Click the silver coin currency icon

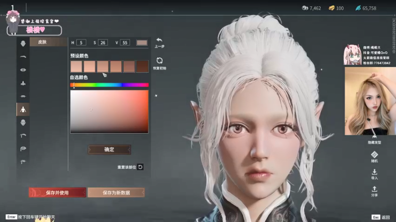pyautogui.click(x=305, y=8)
